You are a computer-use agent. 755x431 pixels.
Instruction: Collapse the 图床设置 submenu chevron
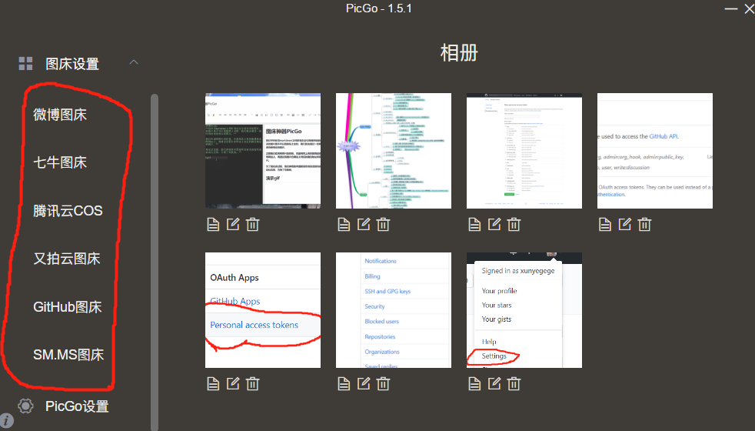[134, 62]
